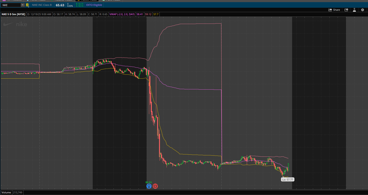The width and height of the screenshot is (368, 195).
Task: Click the red conference call phone icon
Action: pos(155,186)
